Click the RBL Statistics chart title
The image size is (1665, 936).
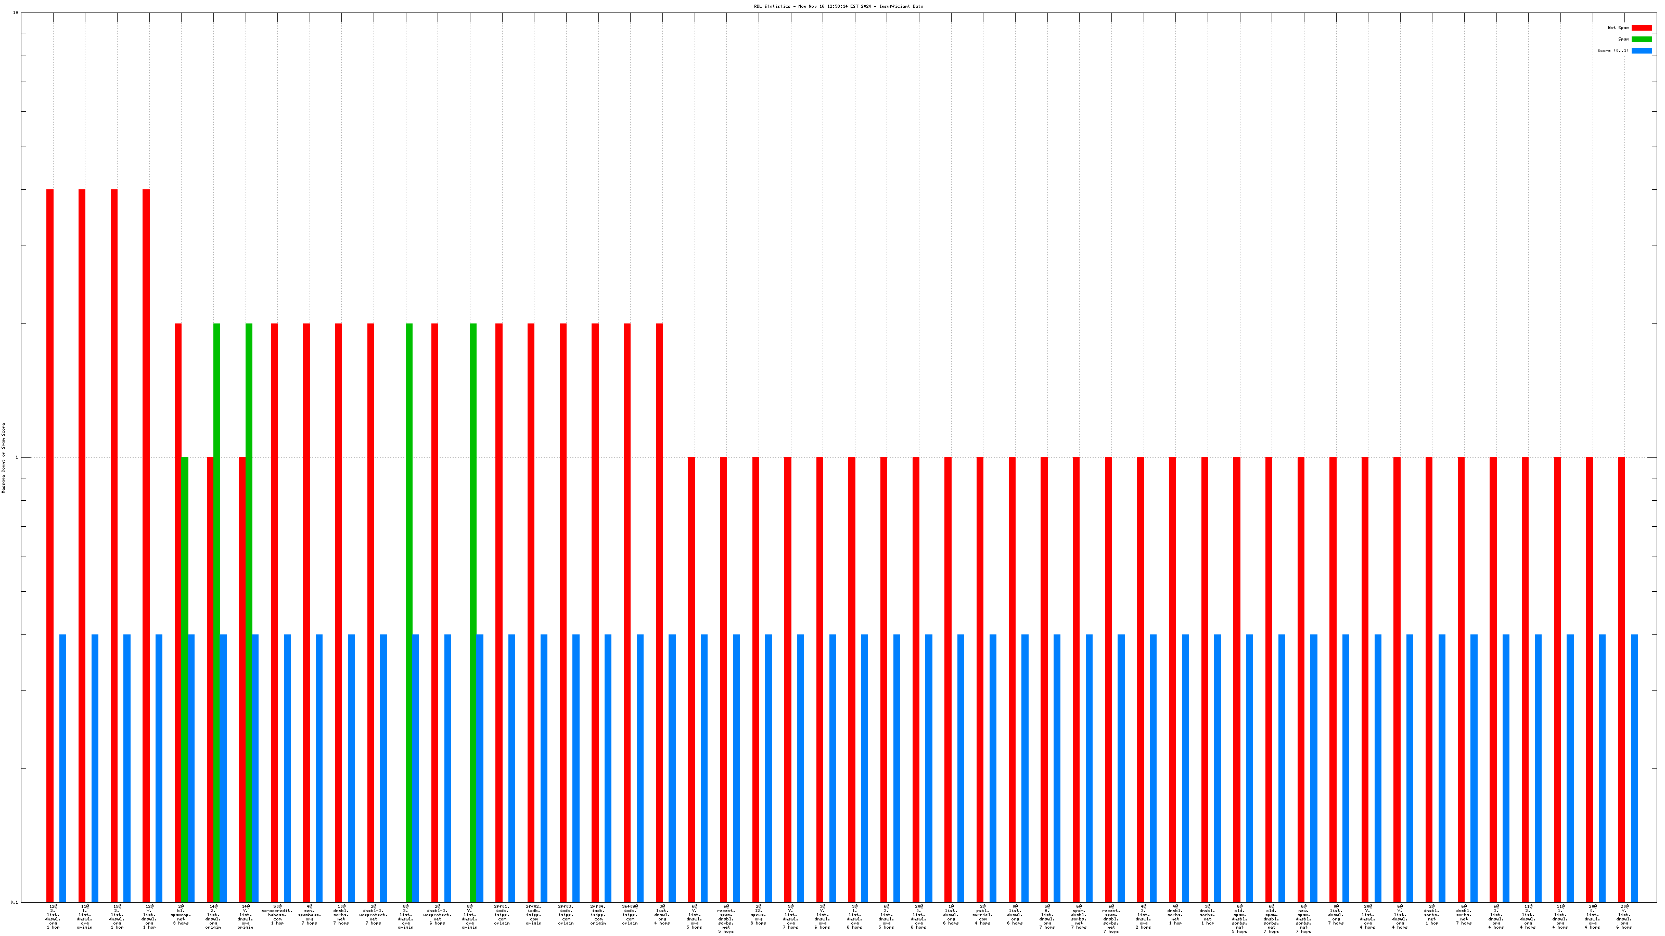pyautogui.click(x=838, y=6)
